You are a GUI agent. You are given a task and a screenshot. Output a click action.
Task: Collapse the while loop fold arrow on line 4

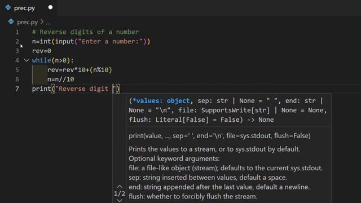point(27,60)
